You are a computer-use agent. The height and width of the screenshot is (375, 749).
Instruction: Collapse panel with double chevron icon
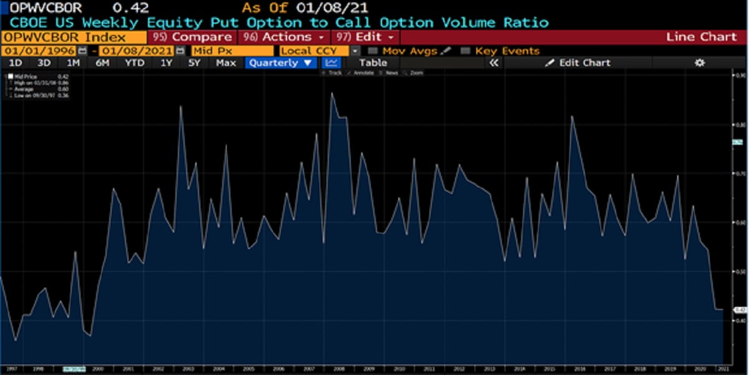click(x=493, y=62)
